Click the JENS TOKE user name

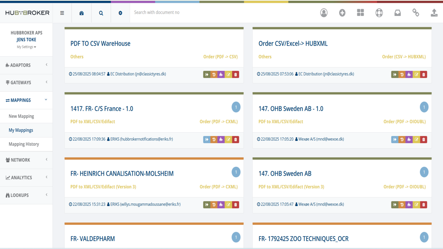click(26, 40)
